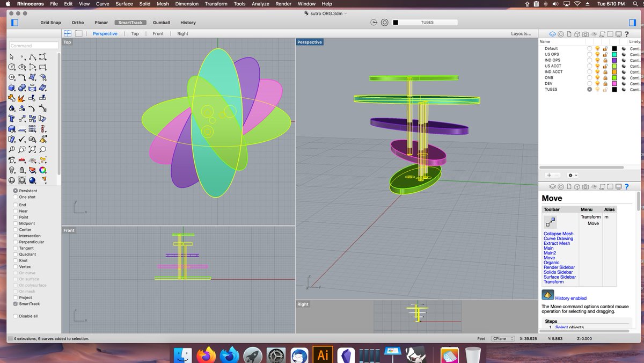
Task: Select the Text object tool
Action: [12, 118]
